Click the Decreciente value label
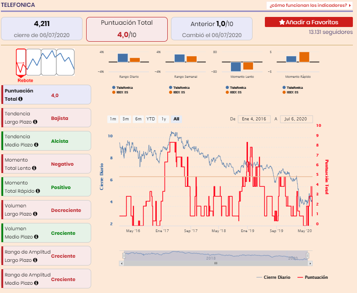This screenshot has height=293, width=357. tap(66, 211)
